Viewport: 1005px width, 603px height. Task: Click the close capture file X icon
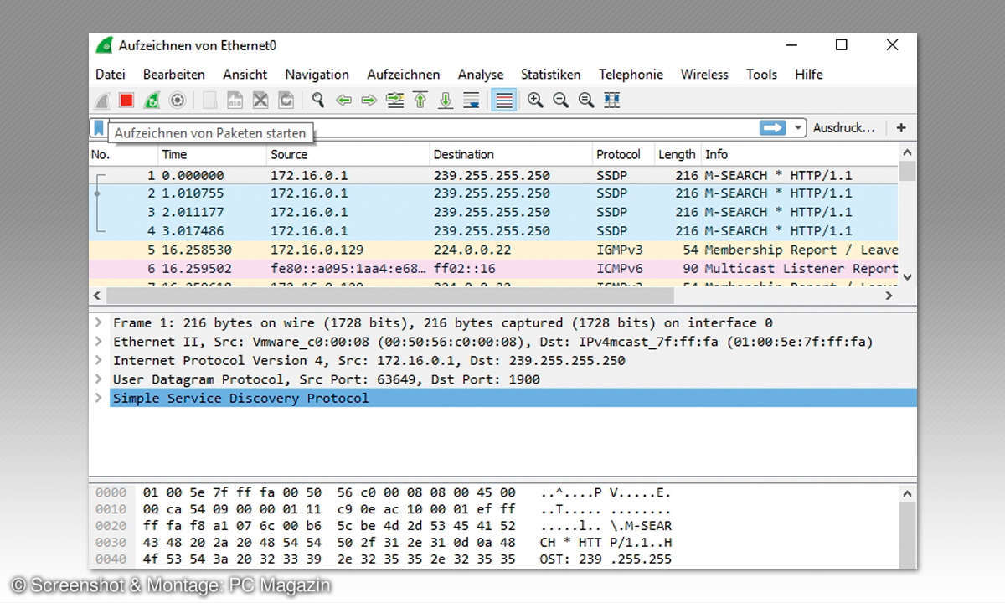pyautogui.click(x=260, y=100)
